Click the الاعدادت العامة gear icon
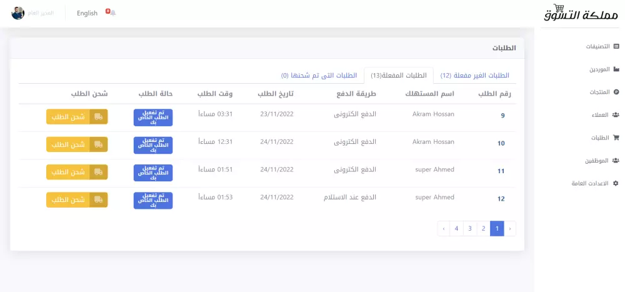Screen dimensions: 625x292 (x=616, y=183)
